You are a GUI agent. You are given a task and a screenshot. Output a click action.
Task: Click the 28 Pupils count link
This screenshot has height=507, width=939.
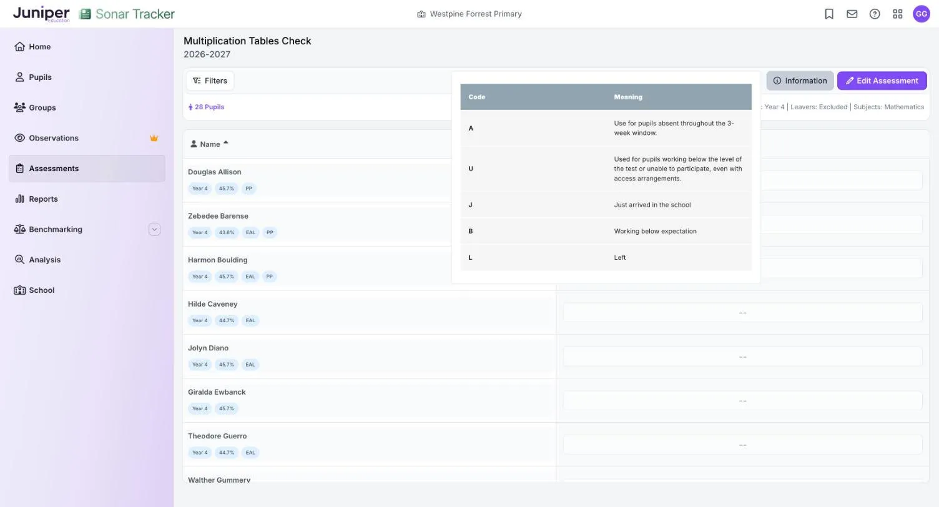[x=209, y=107]
